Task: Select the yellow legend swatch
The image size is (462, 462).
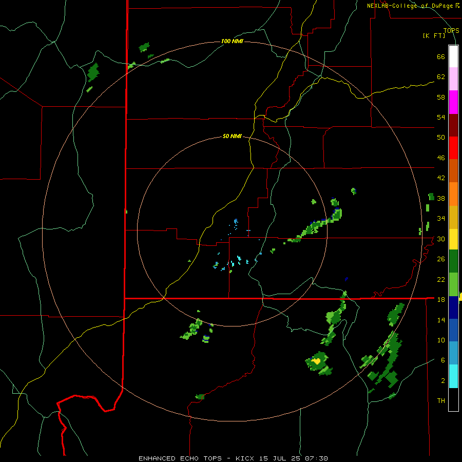Action: pyautogui.click(x=453, y=239)
